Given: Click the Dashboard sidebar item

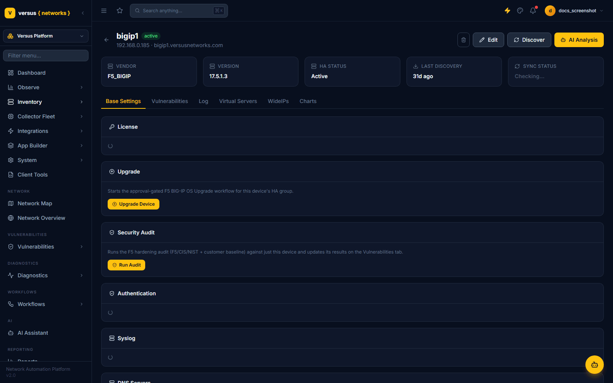Looking at the screenshot, I should point(46,73).
